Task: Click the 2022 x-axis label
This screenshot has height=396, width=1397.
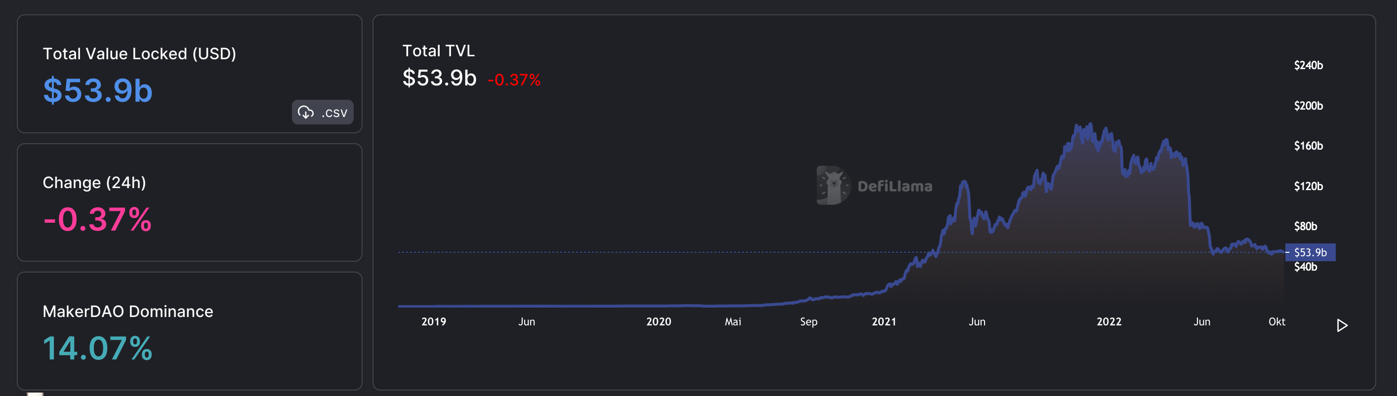Action: [x=1109, y=322]
